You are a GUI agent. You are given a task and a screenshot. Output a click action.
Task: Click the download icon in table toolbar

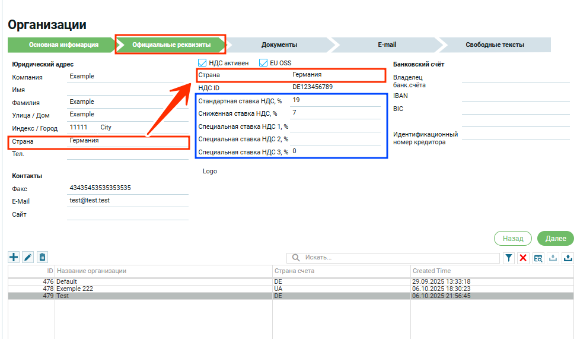[x=553, y=258]
